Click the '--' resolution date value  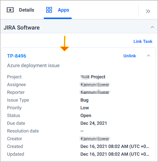82,131
